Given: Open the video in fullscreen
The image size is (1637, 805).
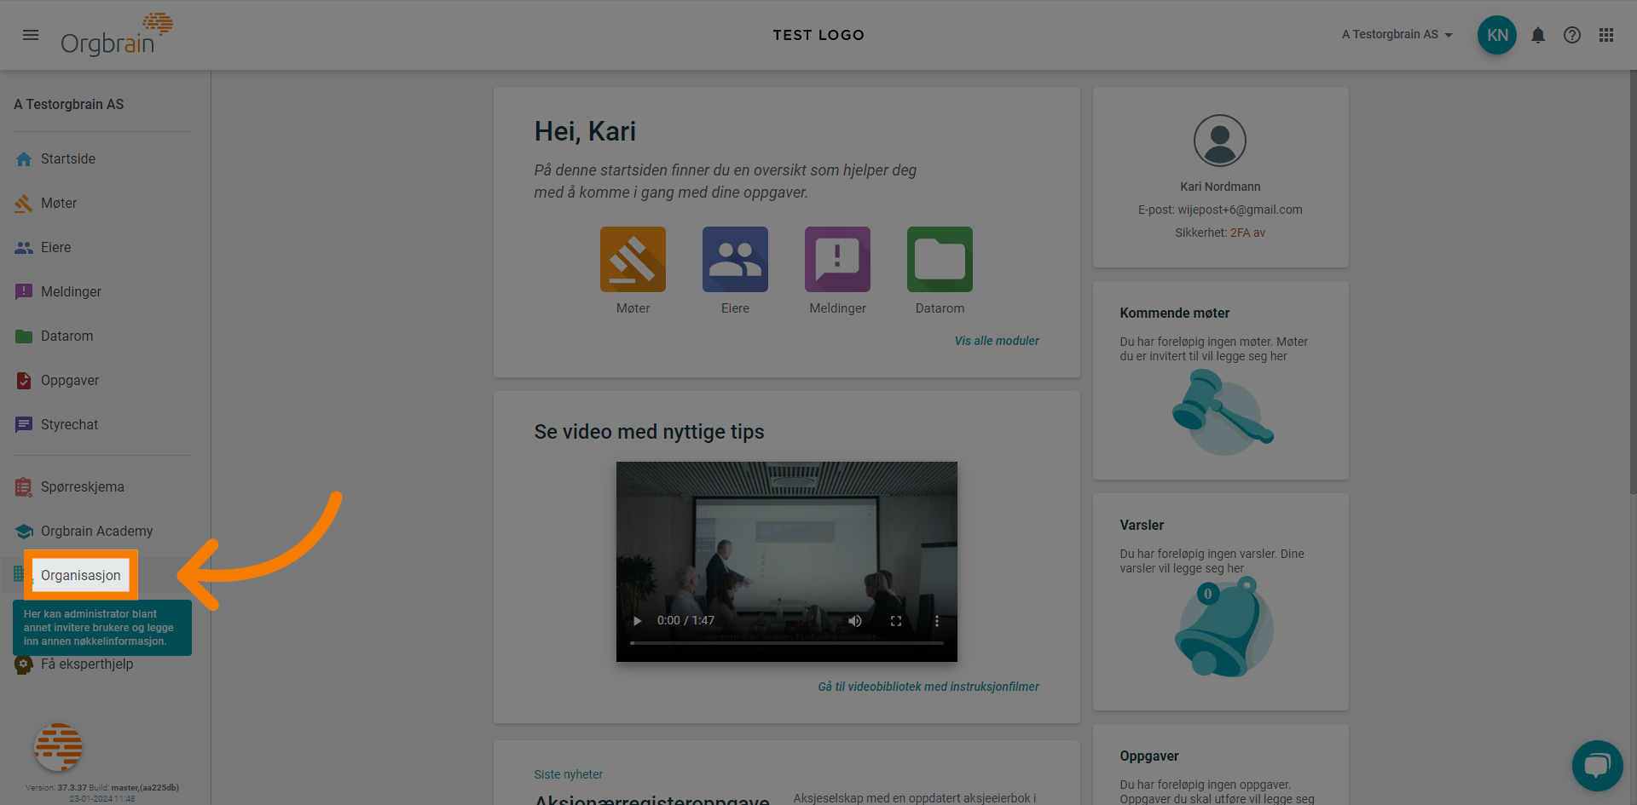Looking at the screenshot, I should pos(896,621).
